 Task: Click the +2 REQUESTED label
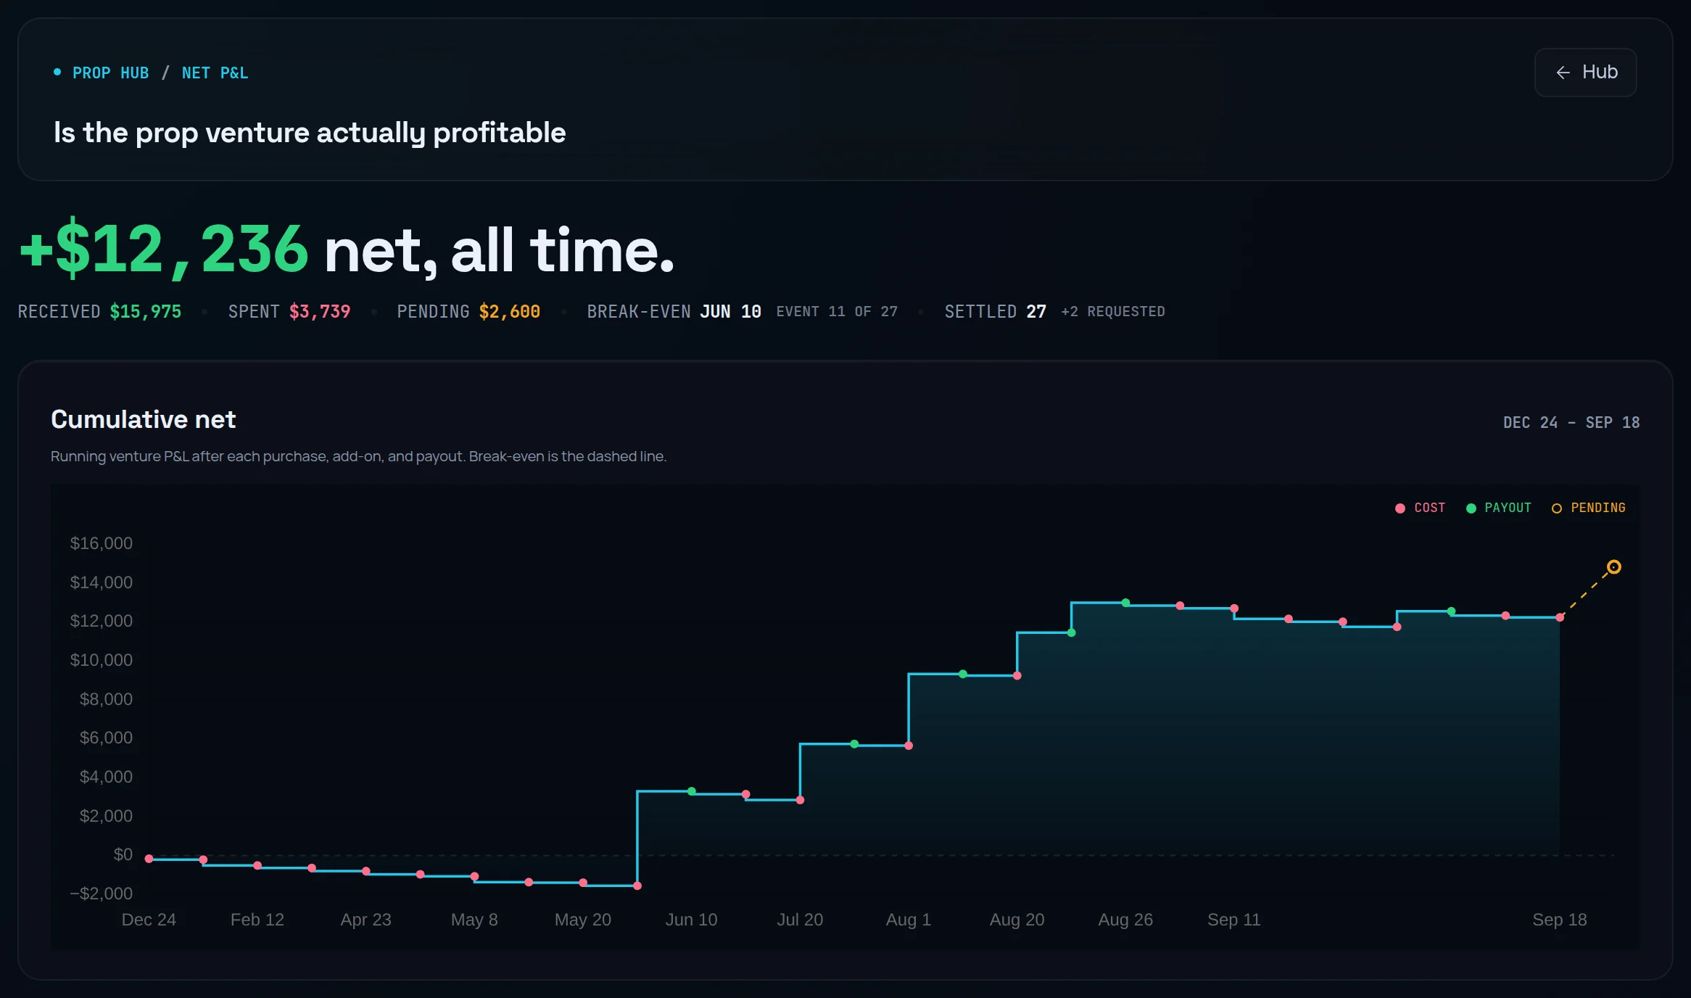[x=1113, y=312]
